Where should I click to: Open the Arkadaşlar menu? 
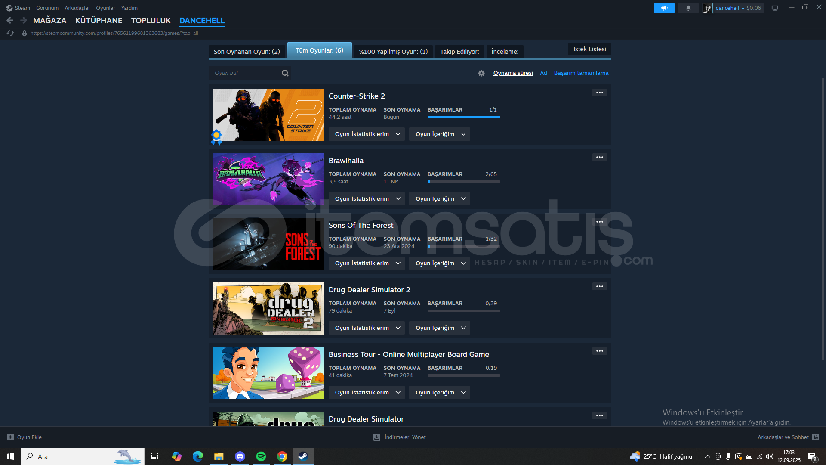77,8
